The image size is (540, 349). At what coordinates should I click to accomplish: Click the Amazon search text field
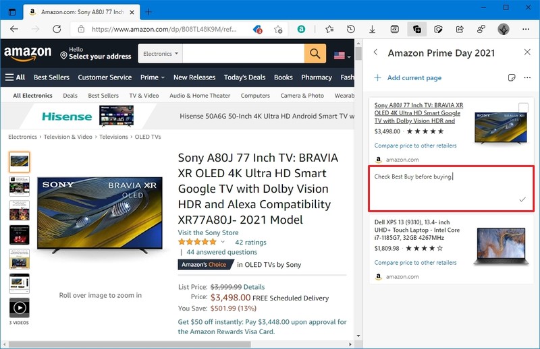point(243,53)
